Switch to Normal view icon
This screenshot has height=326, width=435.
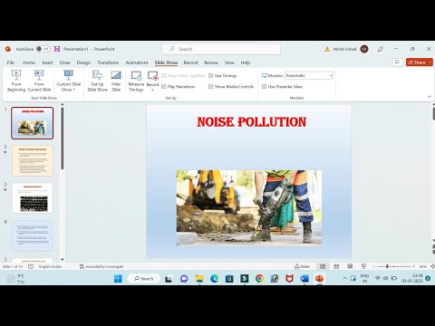pyautogui.click(x=323, y=266)
